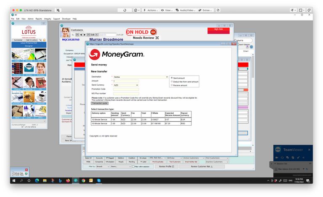Collapse the TeamViewer Session list
Viewport: 323px width, 197px height.
click(x=275, y=163)
